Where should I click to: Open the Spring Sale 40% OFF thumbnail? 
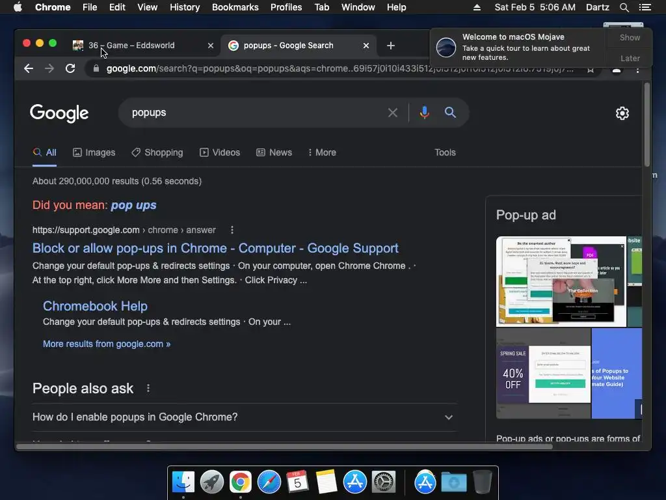point(543,373)
